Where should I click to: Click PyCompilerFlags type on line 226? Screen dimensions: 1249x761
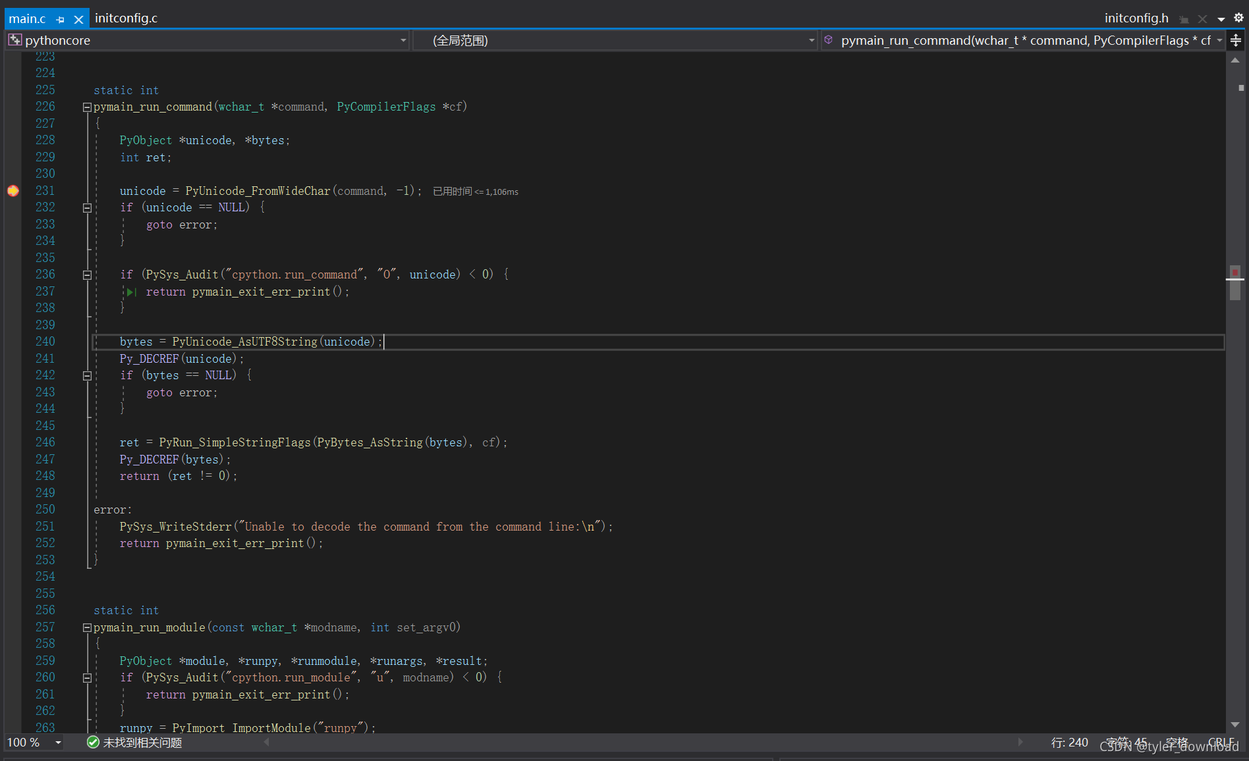[x=386, y=107]
